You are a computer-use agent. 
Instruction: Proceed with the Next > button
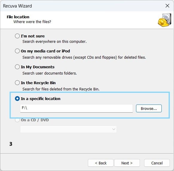pyautogui.click(x=127, y=163)
